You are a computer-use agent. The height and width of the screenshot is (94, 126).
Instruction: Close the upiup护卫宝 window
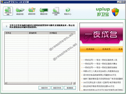(x=123, y=2)
